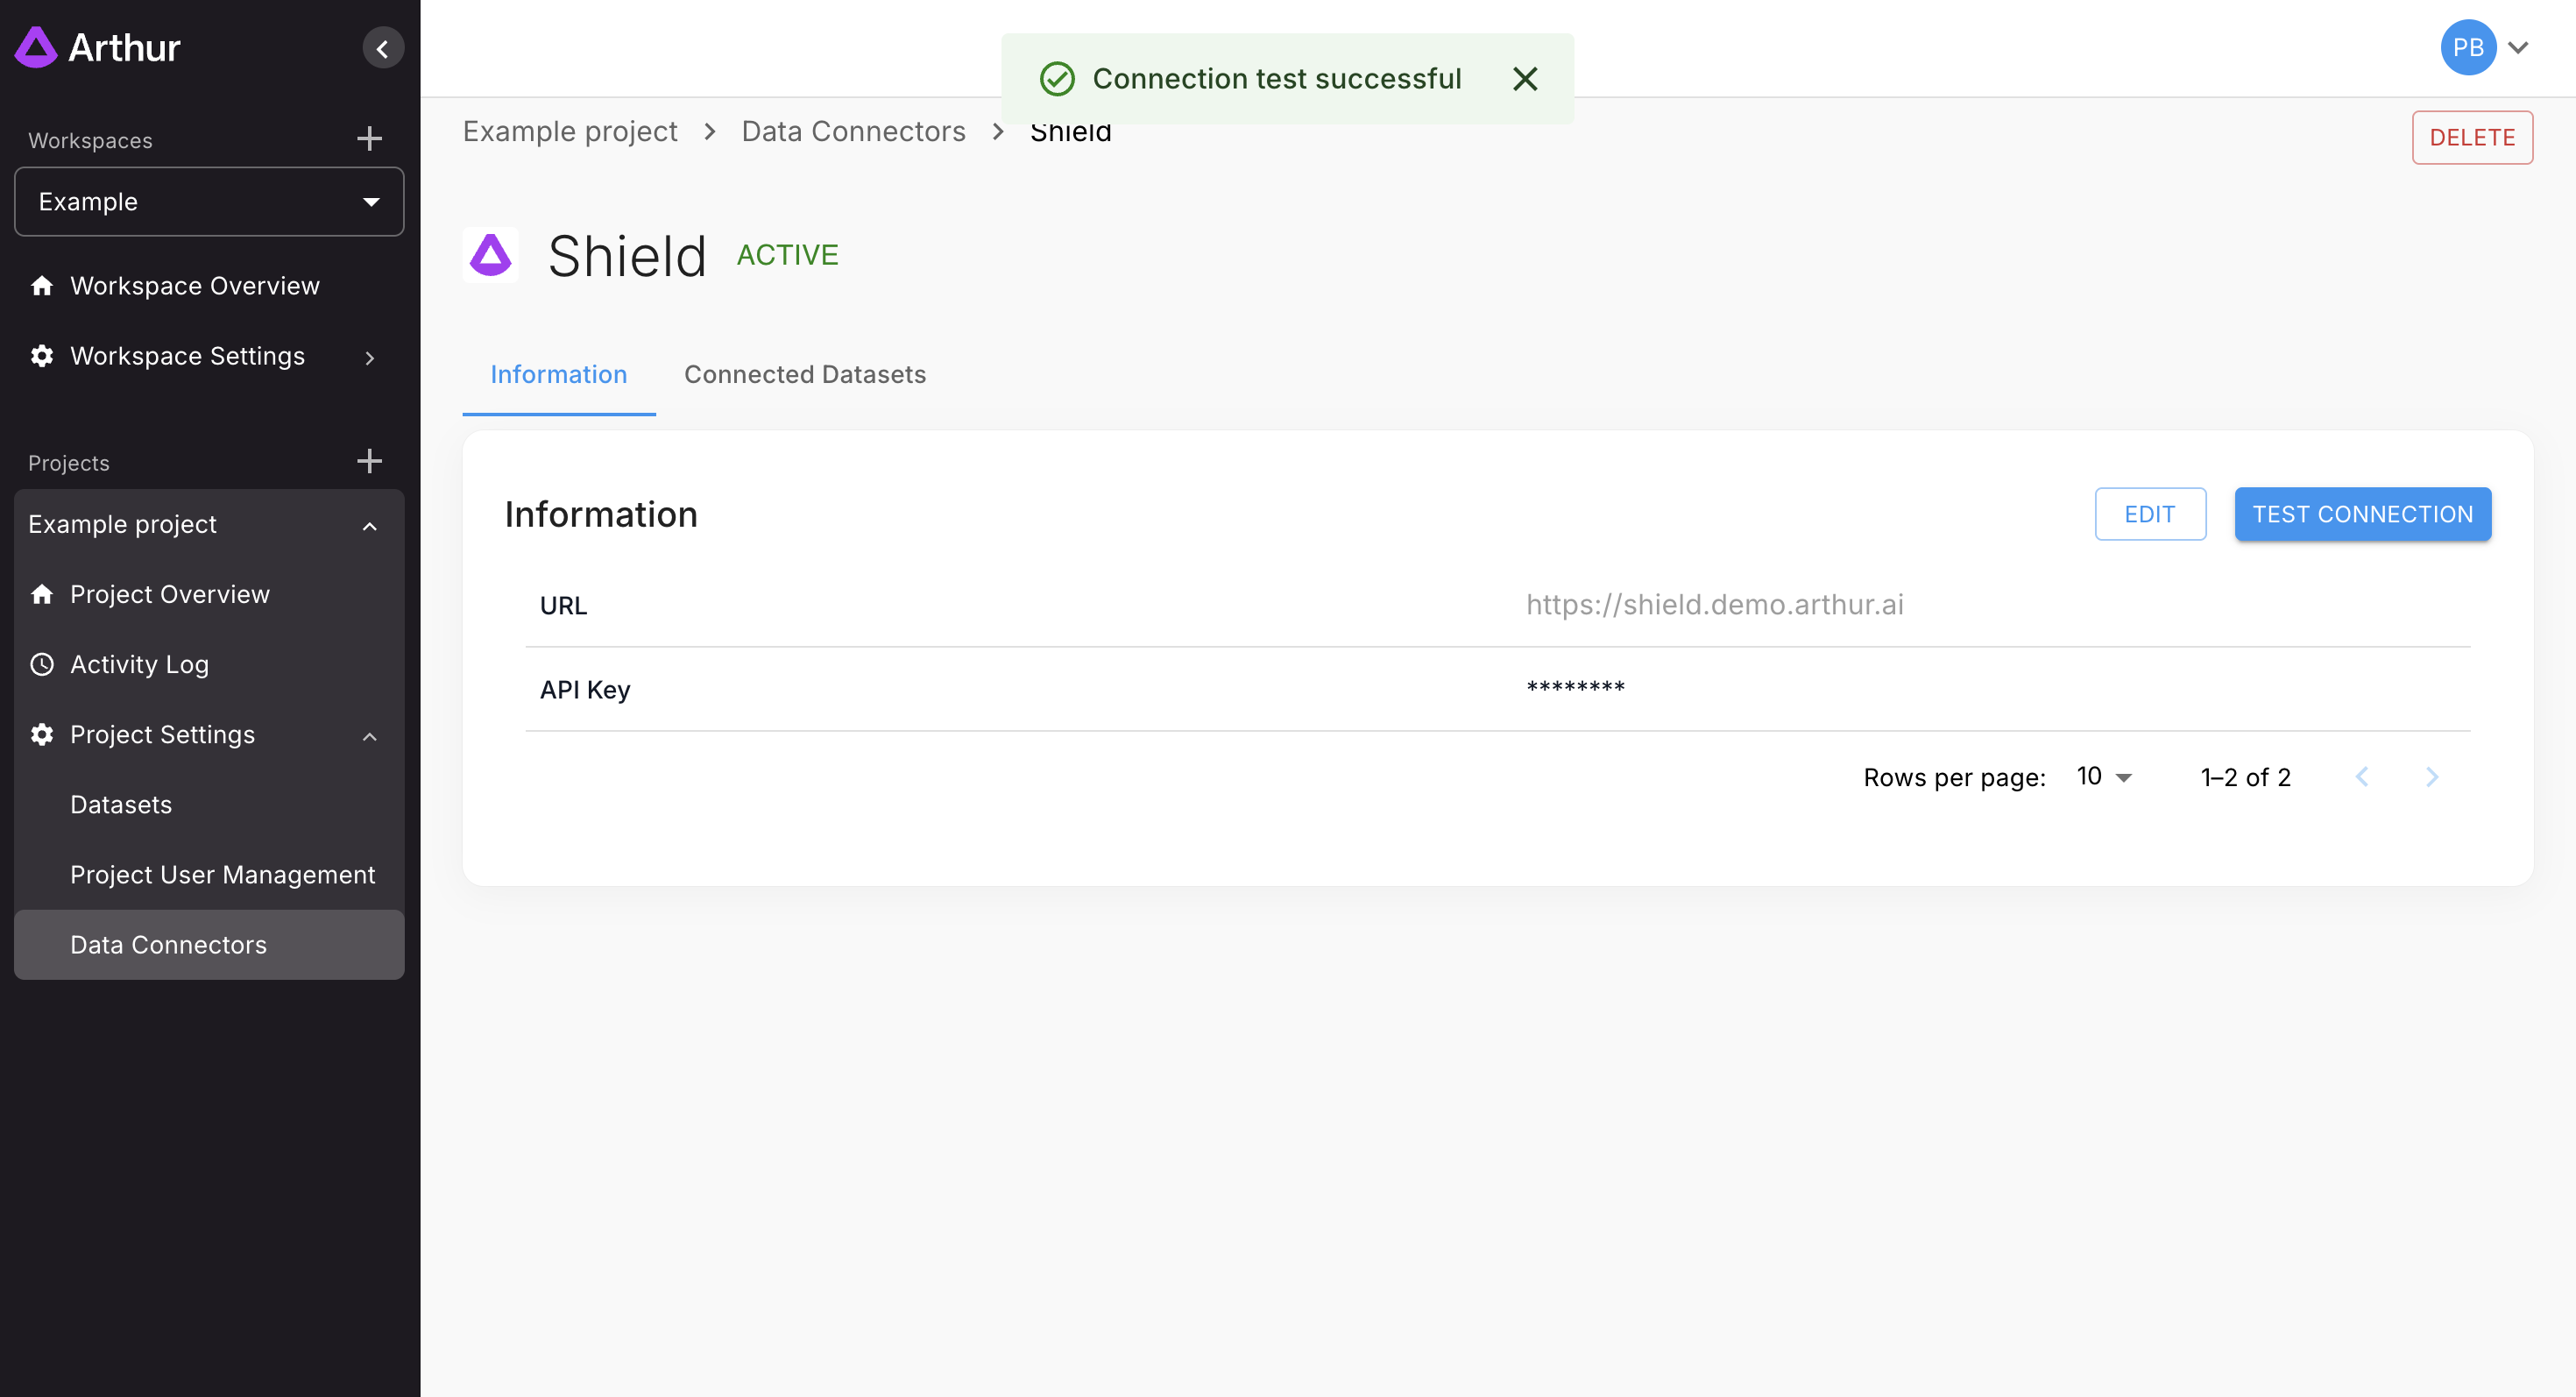Open Activity Log from the sidebar
Image resolution: width=2576 pixels, height=1397 pixels.
139,664
